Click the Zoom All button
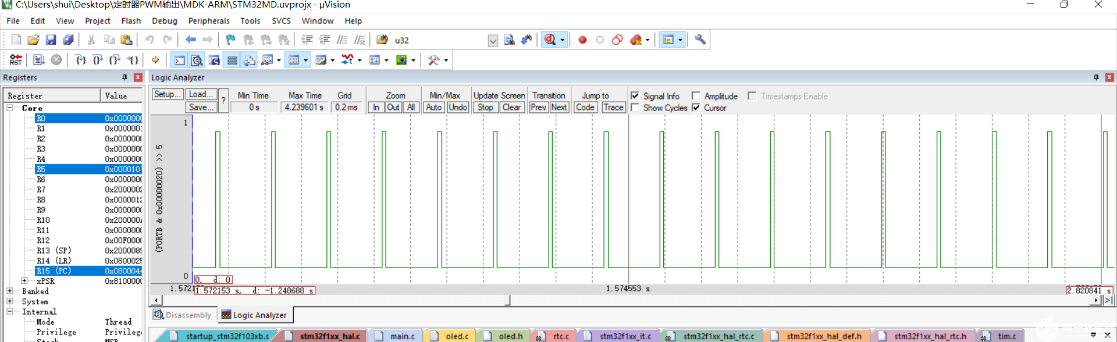Viewport: 1117px width, 342px height. pyautogui.click(x=411, y=107)
